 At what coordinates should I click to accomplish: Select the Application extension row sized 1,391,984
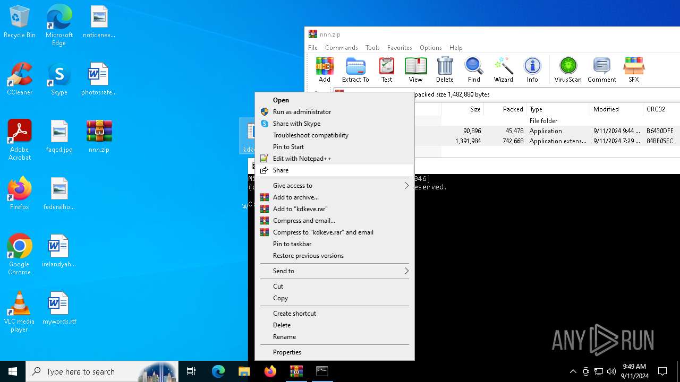pyautogui.click(x=547, y=141)
